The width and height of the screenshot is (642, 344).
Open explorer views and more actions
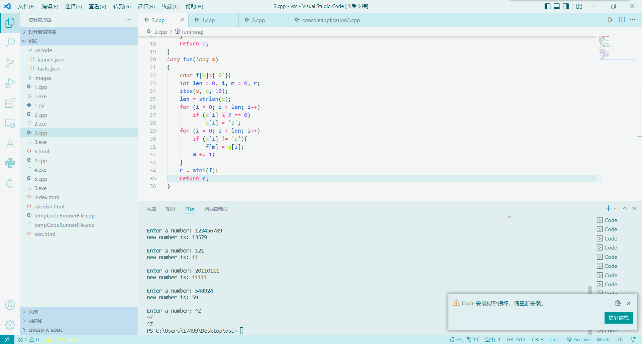click(x=128, y=20)
